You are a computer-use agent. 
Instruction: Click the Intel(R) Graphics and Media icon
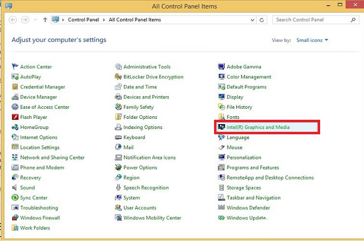(222, 128)
